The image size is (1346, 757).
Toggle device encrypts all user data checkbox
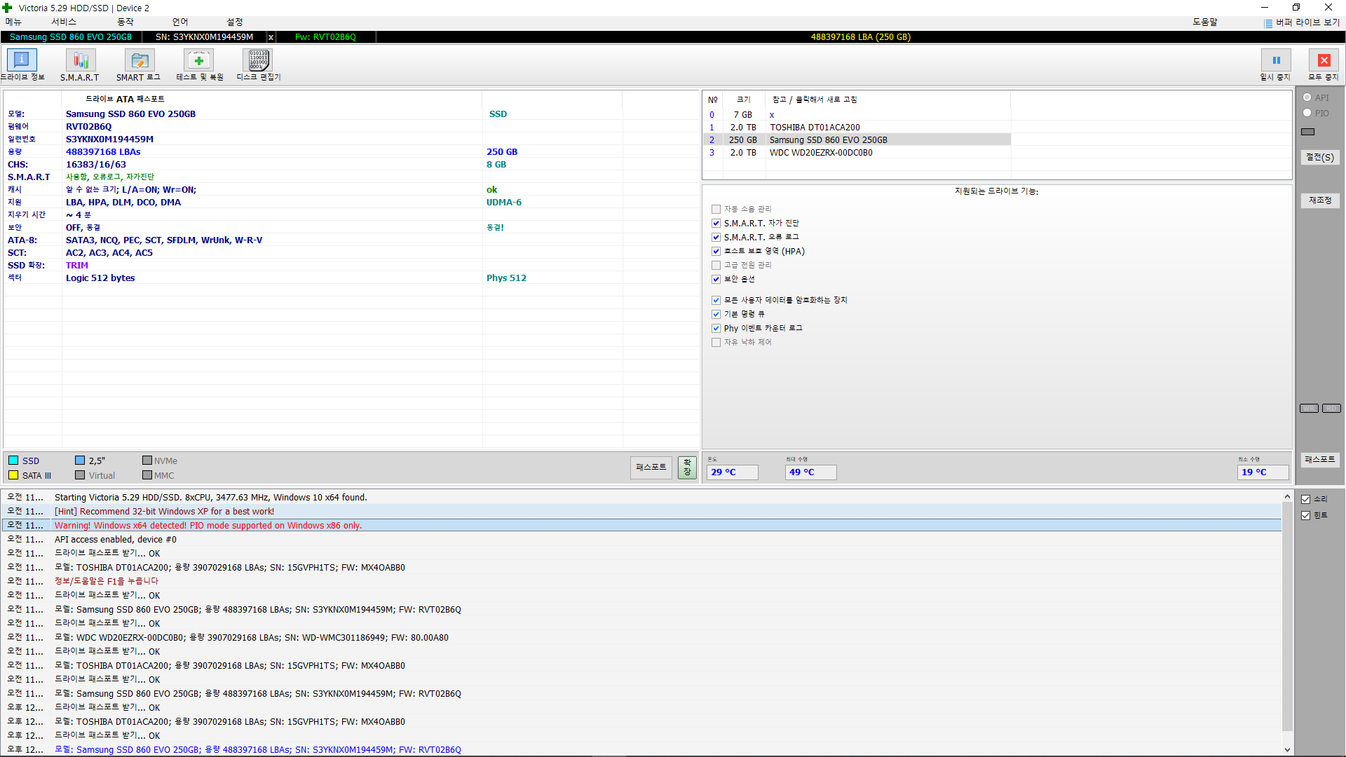(x=716, y=301)
